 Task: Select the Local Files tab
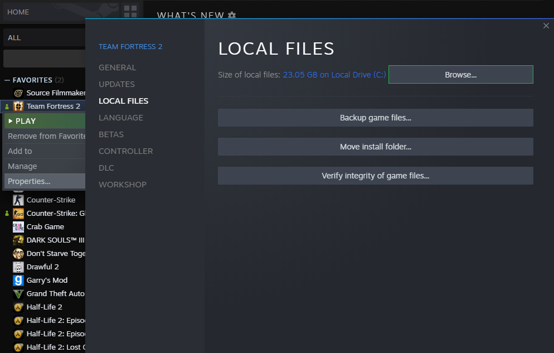point(123,101)
